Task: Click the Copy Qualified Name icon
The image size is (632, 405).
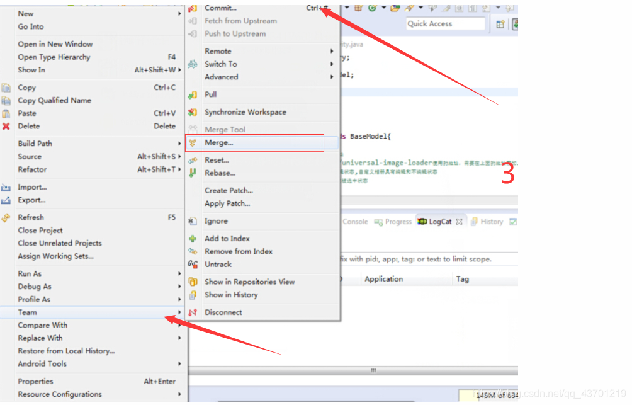Action: 6,101
